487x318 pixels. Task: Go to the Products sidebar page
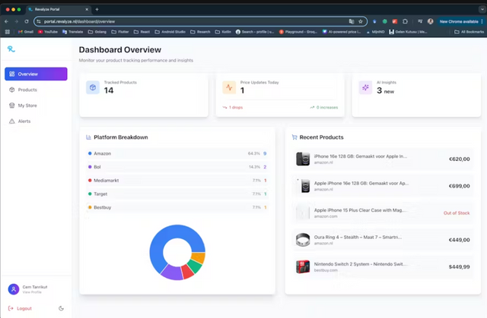36,90
